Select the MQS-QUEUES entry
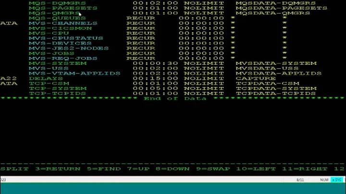 [57, 18]
